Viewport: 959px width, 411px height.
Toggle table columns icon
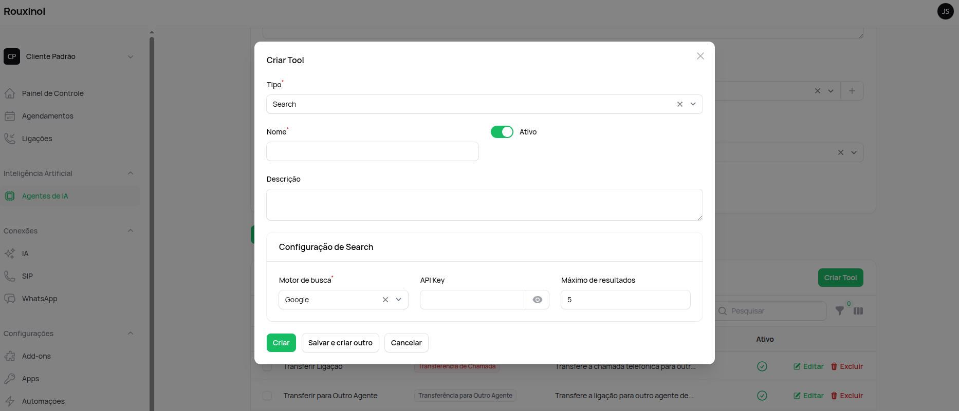(858, 311)
